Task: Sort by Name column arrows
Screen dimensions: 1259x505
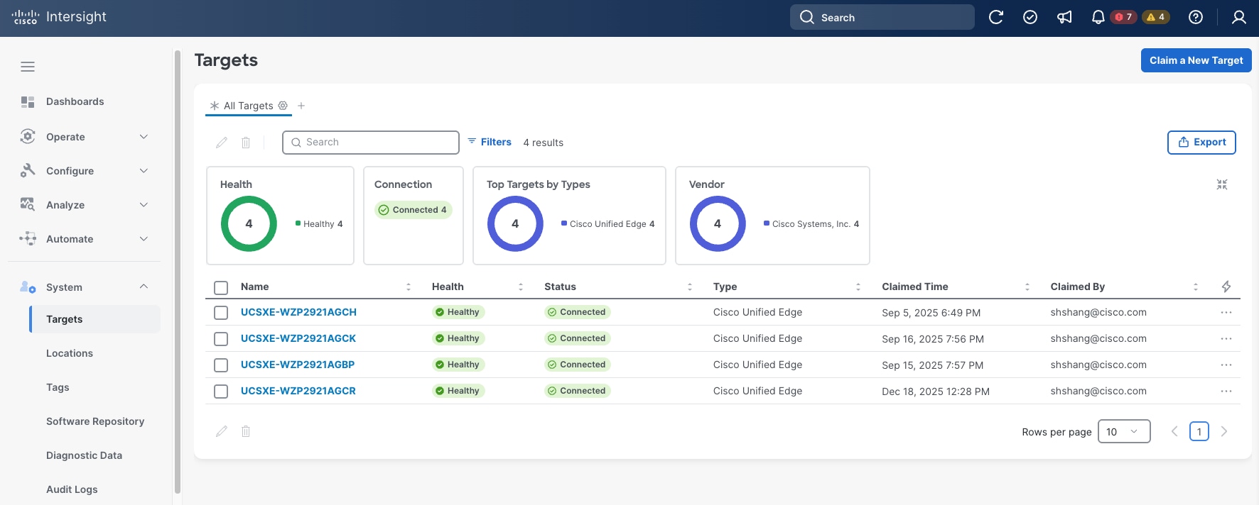Action: point(409,287)
